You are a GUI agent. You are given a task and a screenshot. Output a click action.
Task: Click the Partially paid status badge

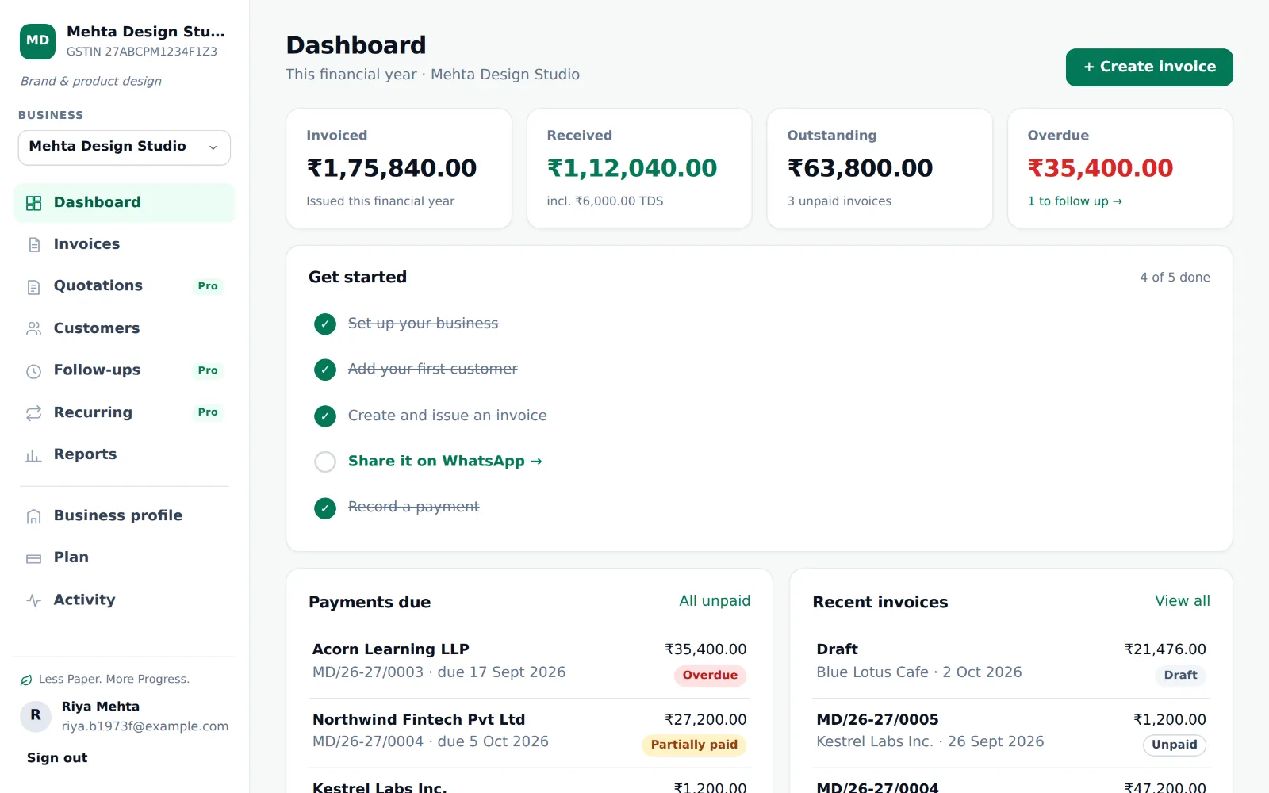[x=694, y=745]
